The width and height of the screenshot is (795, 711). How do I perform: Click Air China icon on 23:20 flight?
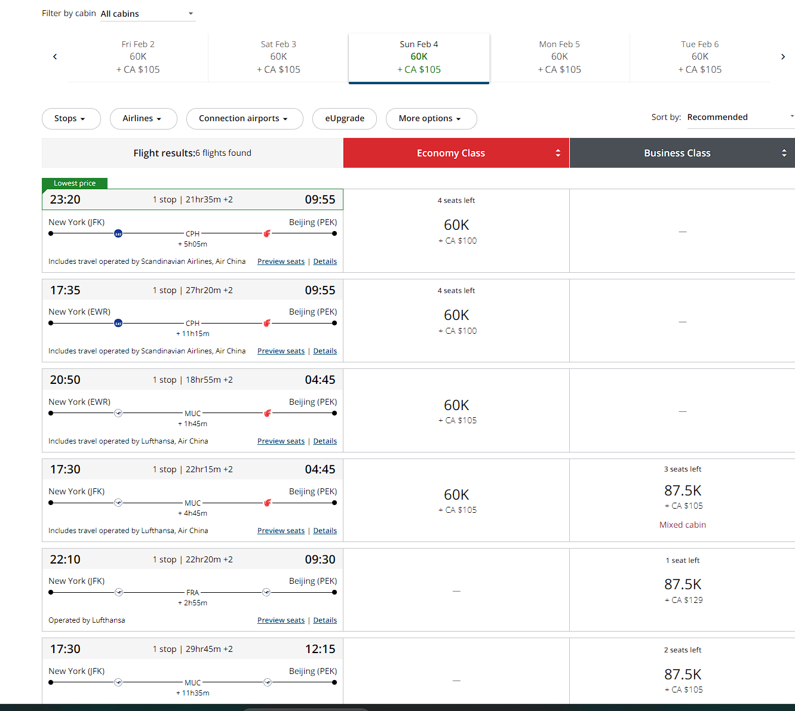(267, 233)
